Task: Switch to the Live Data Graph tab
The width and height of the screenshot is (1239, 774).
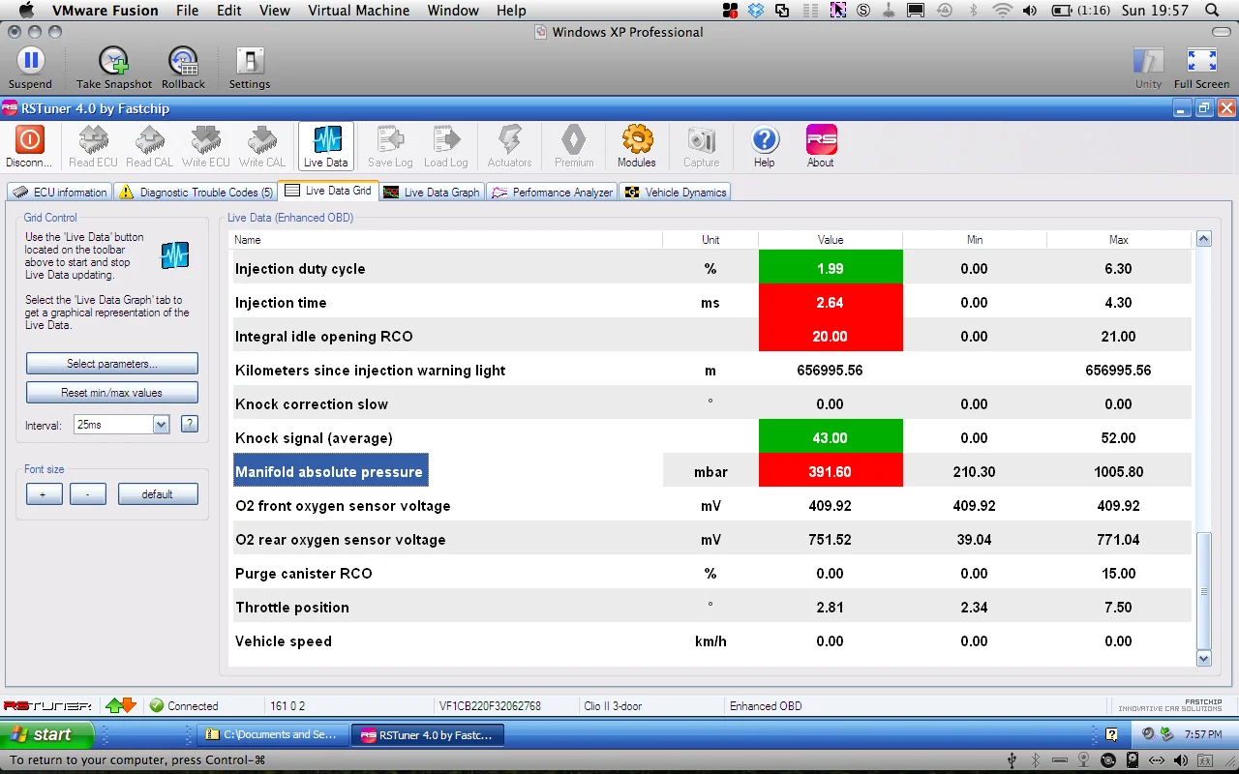Action: coord(432,192)
